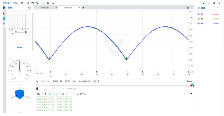Toggle Tx transmit display

(x=56, y=94)
